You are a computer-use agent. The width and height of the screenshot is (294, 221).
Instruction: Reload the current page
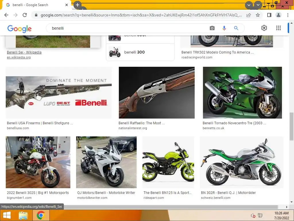click(25, 15)
